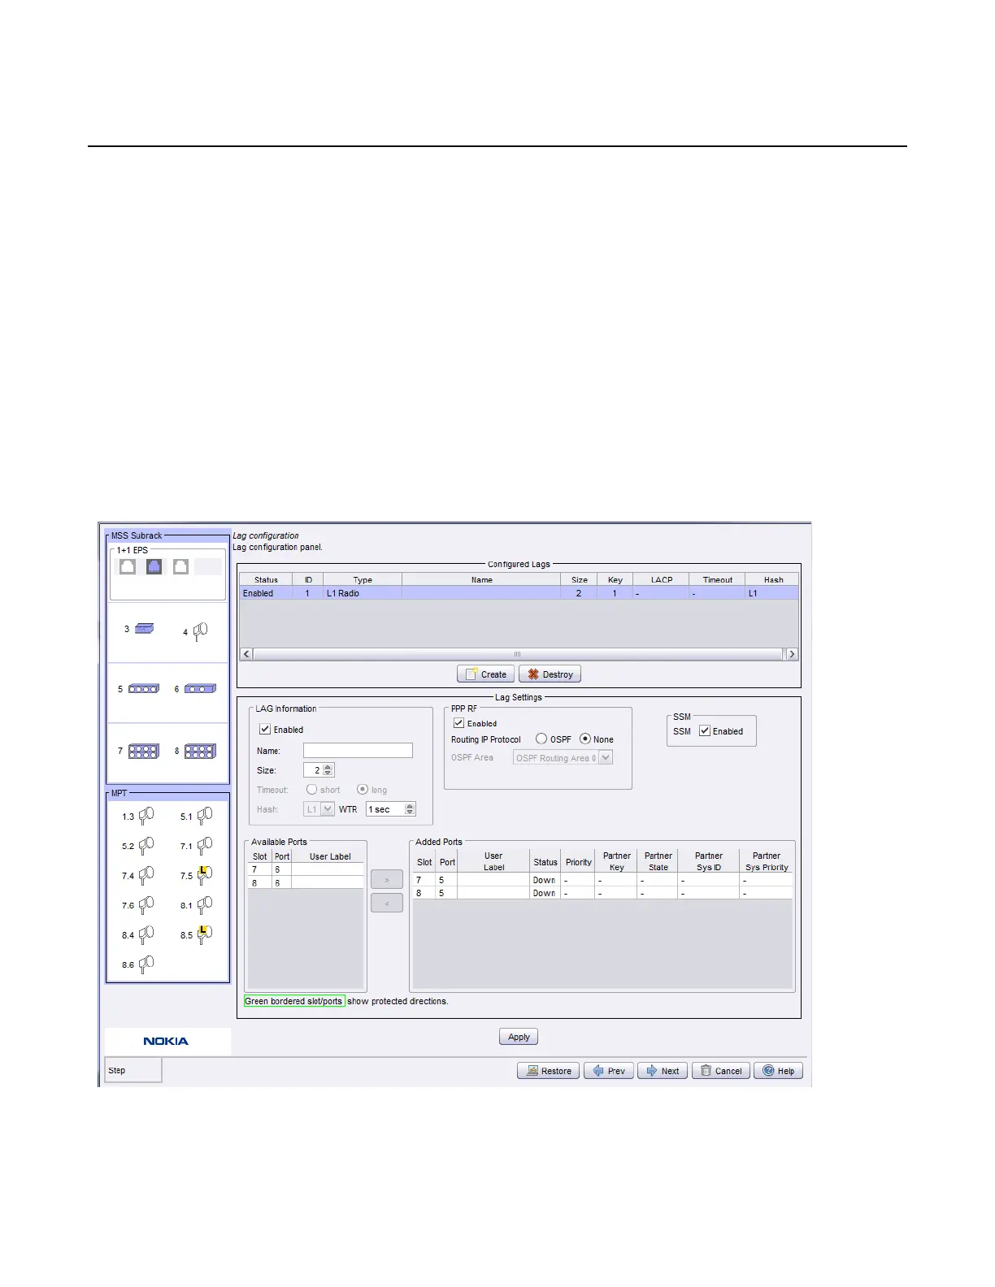
Task: Adjust the Size spinner arrows
Action: [x=328, y=769]
